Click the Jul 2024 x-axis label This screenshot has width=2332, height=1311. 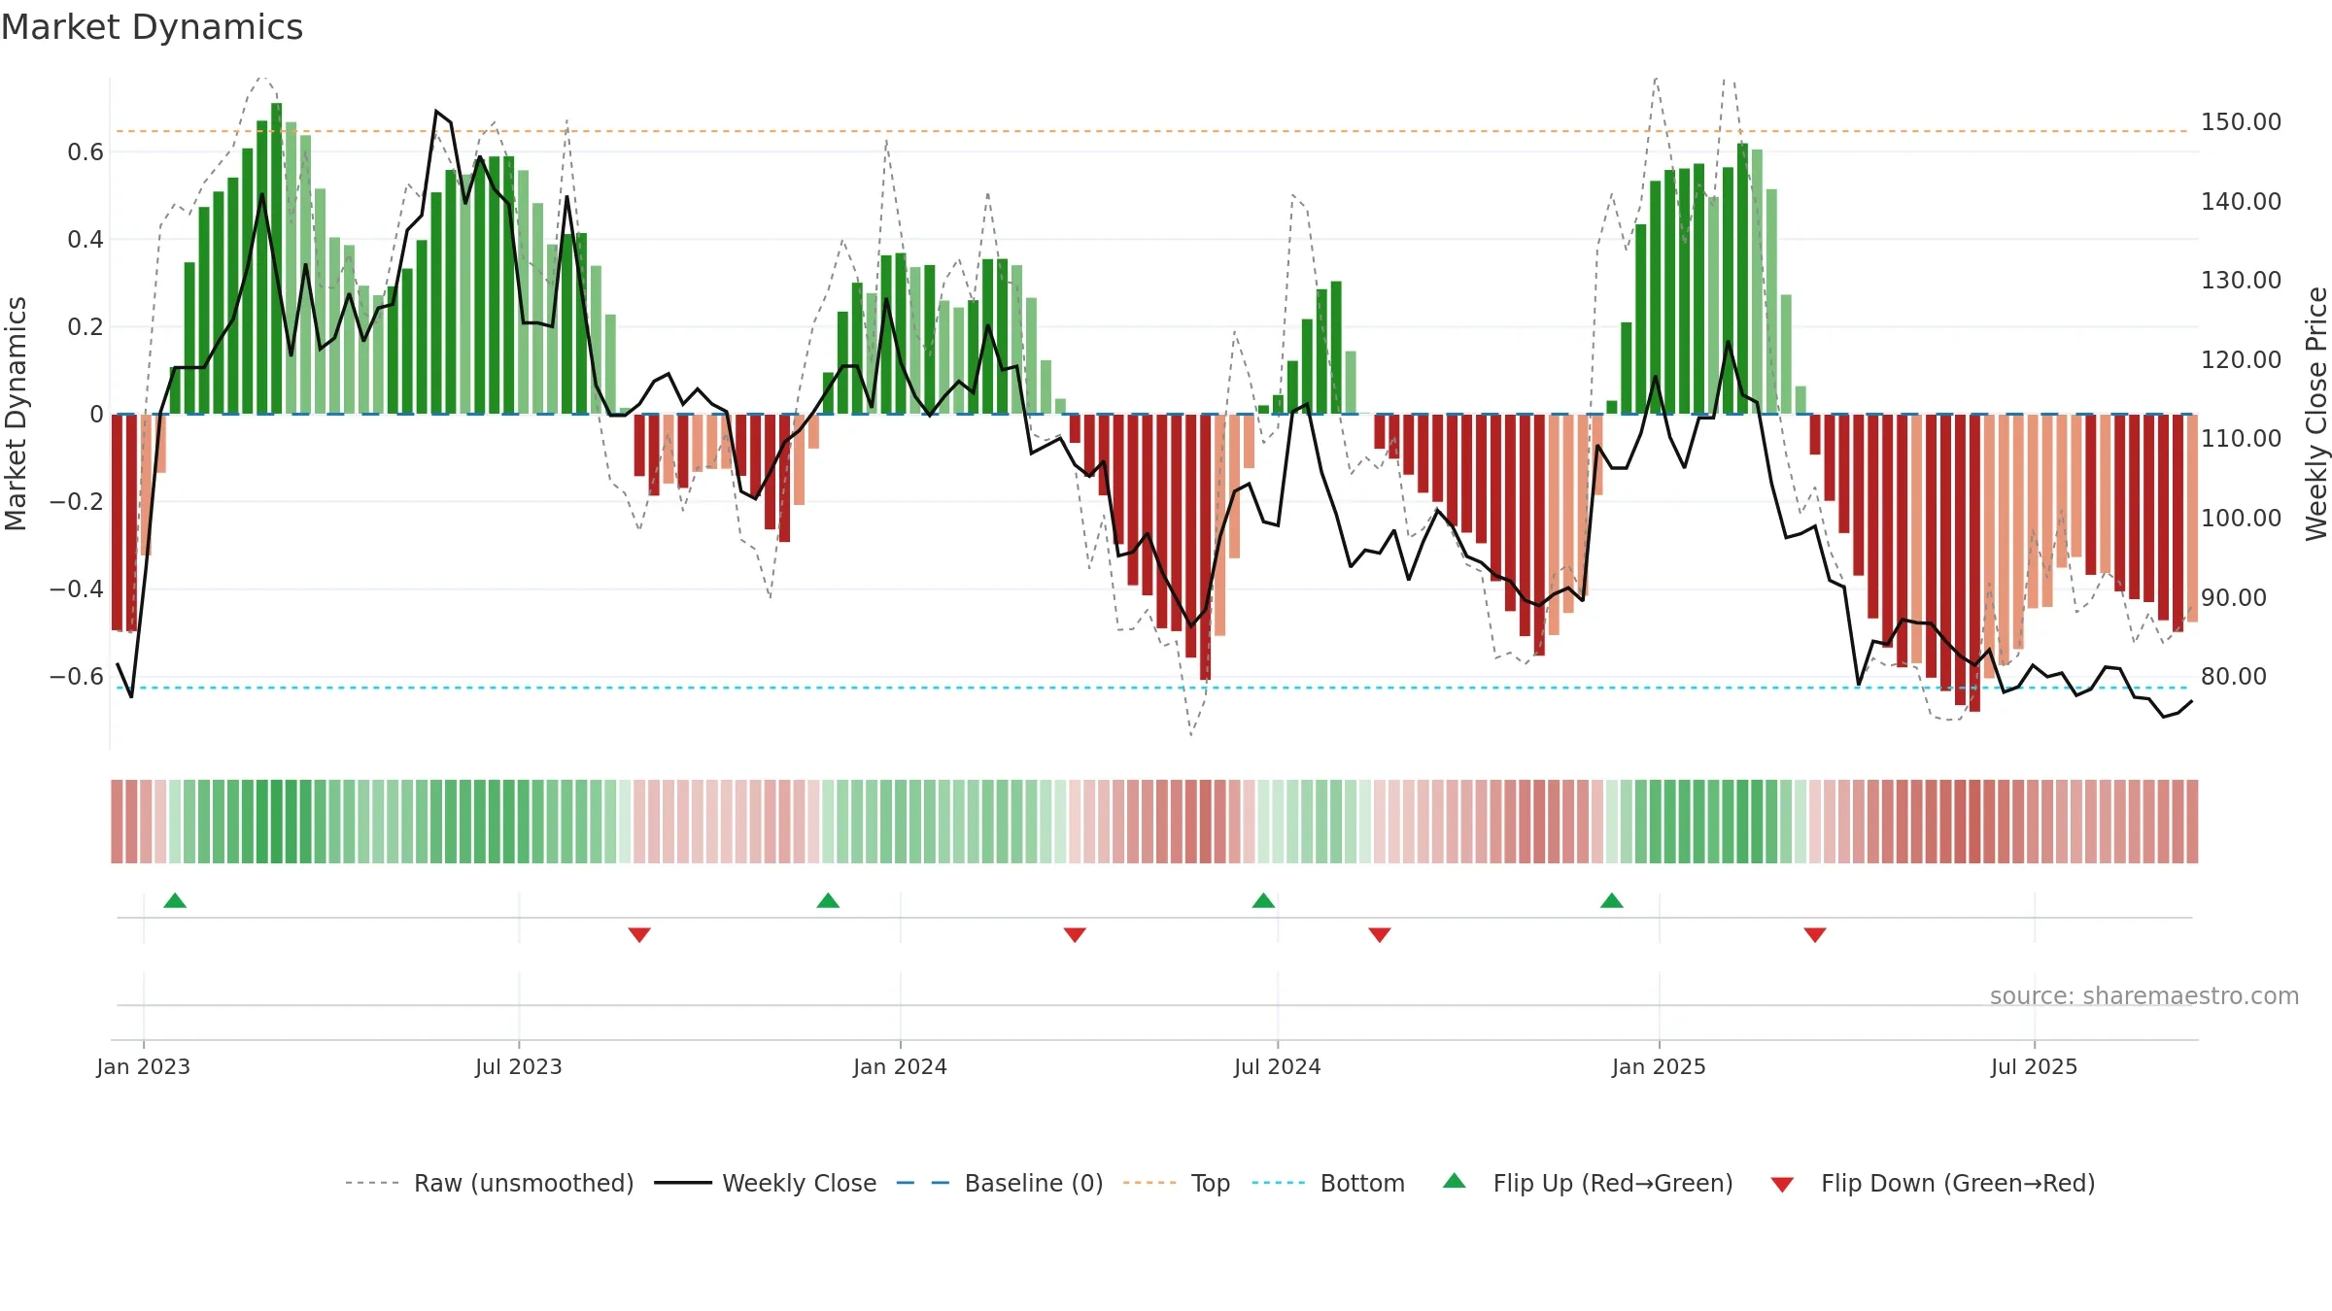pyautogui.click(x=1278, y=1066)
